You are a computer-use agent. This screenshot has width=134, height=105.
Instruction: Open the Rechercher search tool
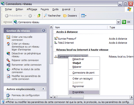click(x=52, y=16)
